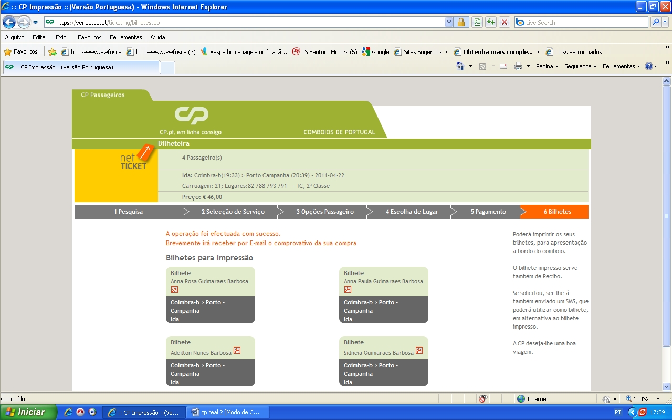The height and width of the screenshot is (420, 672).
Task: Open the JS Santoro Motors favorites link
Action: 324,51
